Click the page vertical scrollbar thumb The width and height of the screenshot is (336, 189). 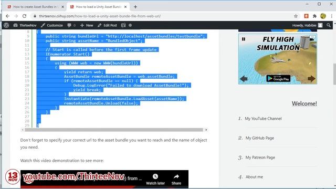click(x=334, y=74)
